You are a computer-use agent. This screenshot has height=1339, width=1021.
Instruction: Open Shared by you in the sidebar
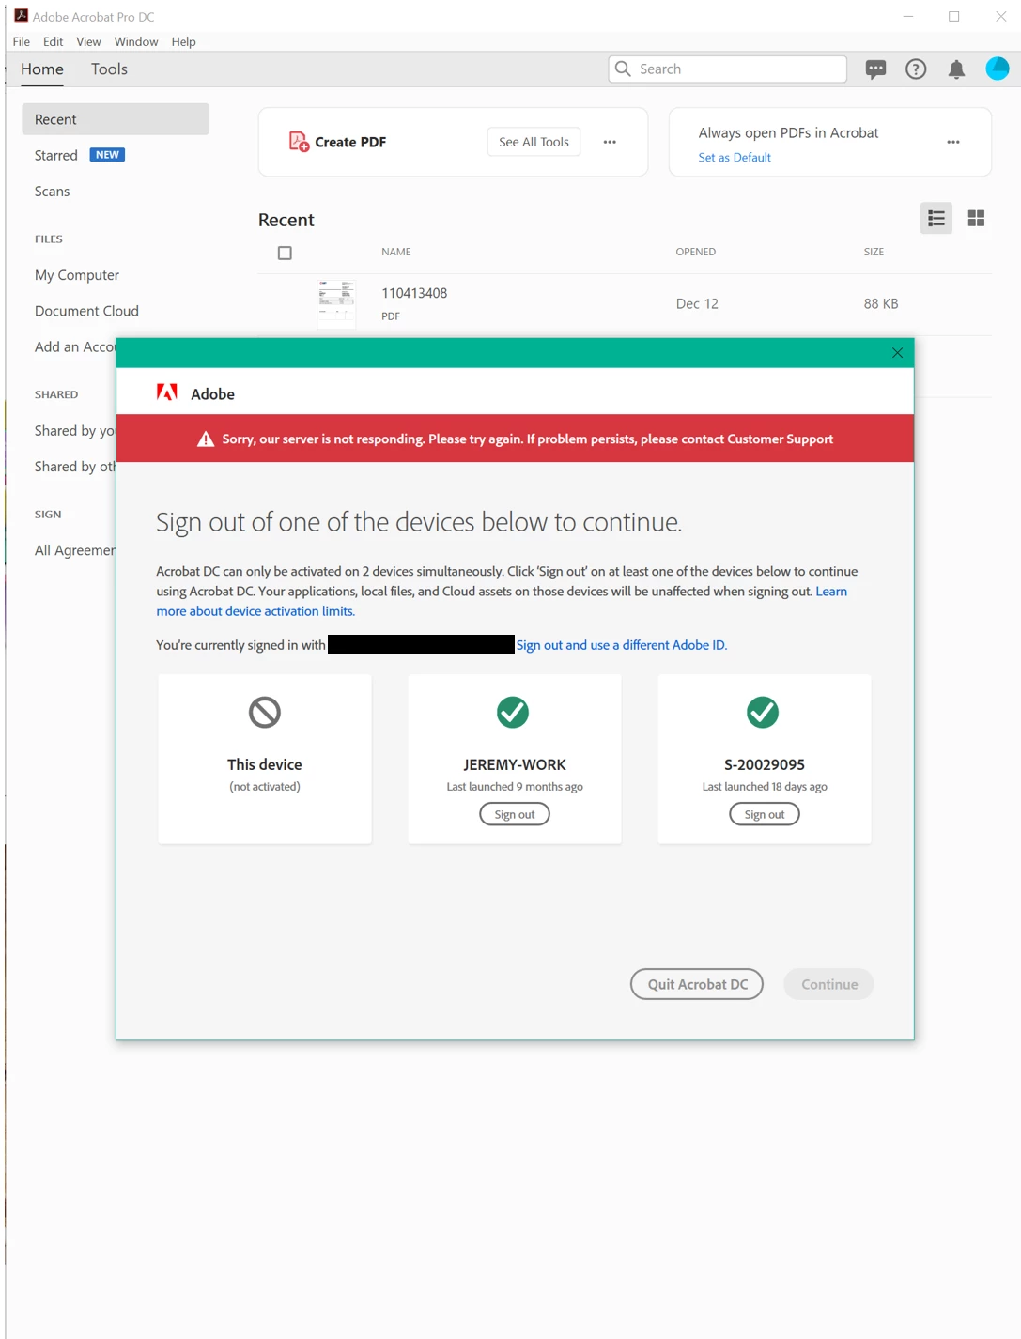click(x=74, y=430)
